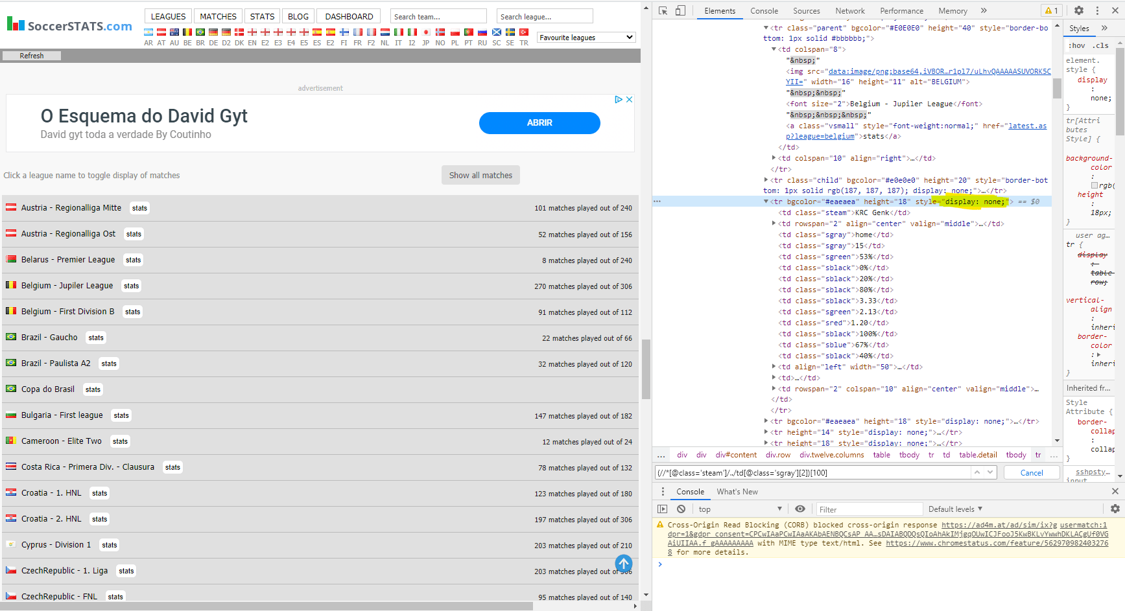Screen dimensions: 1125x611
Task: Click the JP flag in the country bar
Action: [425, 31]
